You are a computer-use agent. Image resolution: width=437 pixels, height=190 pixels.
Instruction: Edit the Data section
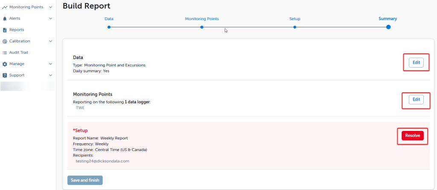pyautogui.click(x=416, y=62)
